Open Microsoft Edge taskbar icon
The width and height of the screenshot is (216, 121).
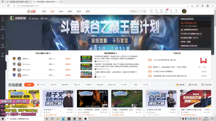pyautogui.click(x=63, y=119)
